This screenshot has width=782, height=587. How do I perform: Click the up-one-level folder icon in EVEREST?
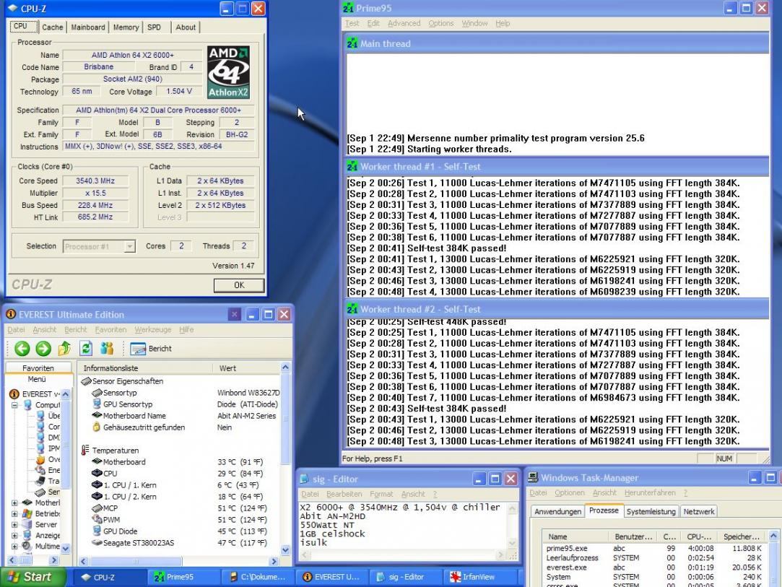(x=64, y=349)
